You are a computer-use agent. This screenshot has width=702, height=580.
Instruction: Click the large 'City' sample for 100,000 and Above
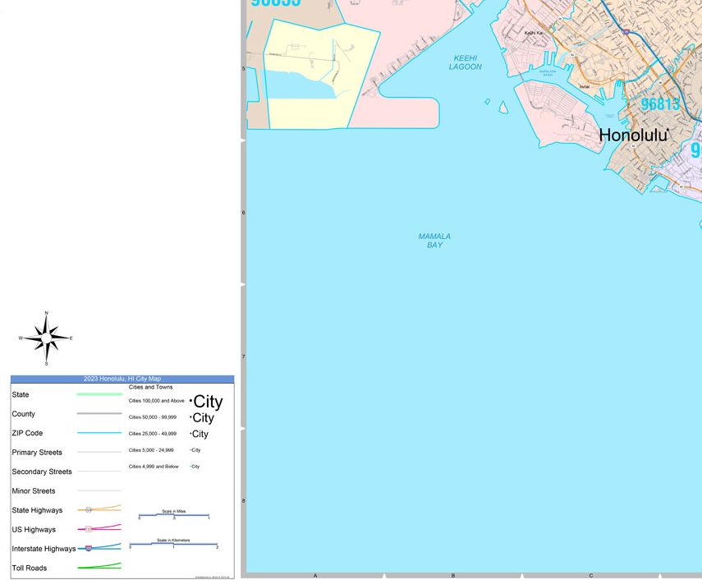208,402
